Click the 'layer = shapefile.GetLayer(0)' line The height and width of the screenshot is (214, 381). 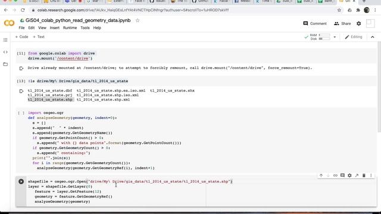click(60, 187)
